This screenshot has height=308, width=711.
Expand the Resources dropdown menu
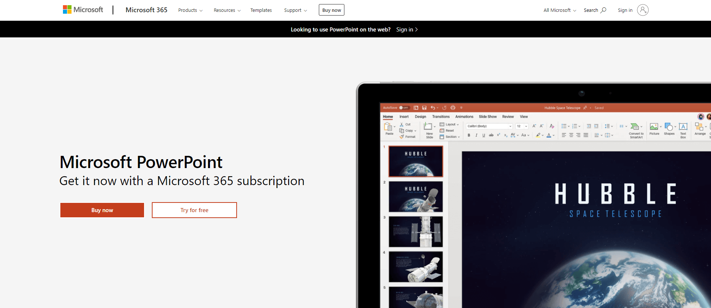(227, 10)
